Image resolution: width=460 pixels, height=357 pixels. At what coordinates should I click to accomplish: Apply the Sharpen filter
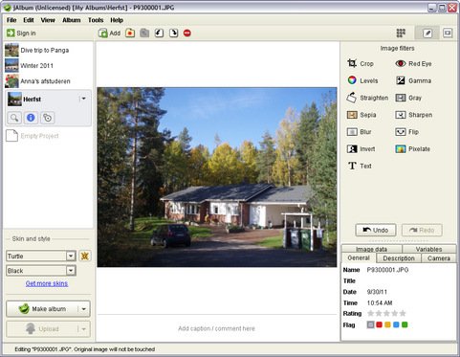414,115
